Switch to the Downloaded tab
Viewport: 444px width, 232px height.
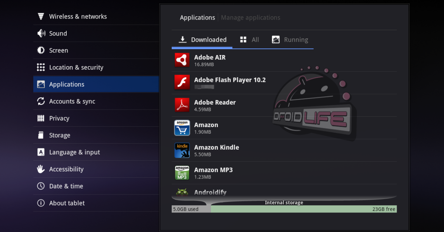pos(202,40)
